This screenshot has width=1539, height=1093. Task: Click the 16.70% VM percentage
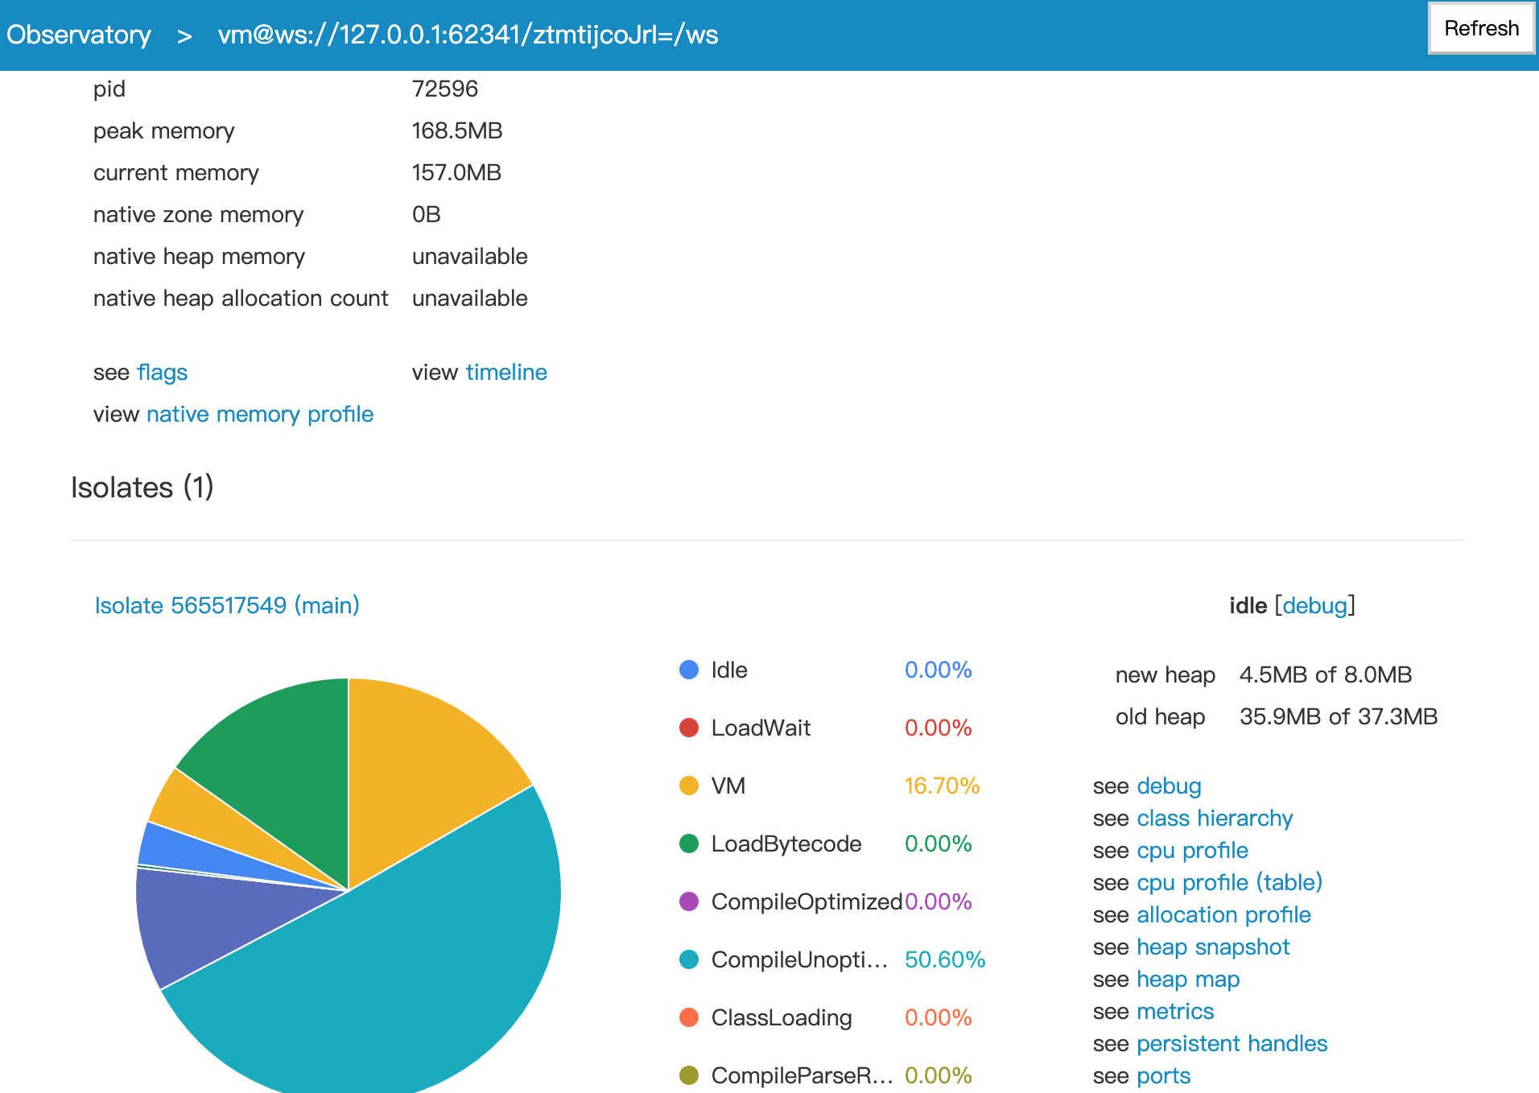pos(942,786)
